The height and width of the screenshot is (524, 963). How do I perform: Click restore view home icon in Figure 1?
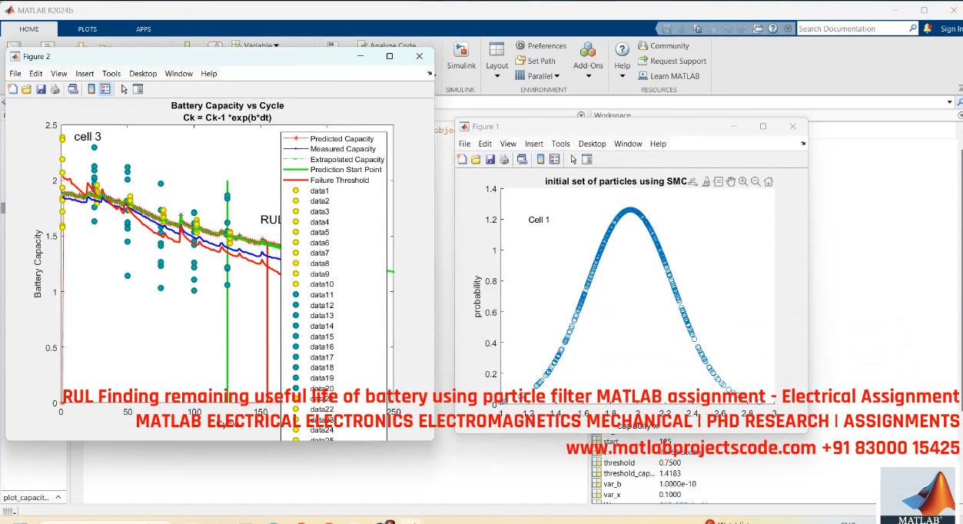tap(769, 181)
